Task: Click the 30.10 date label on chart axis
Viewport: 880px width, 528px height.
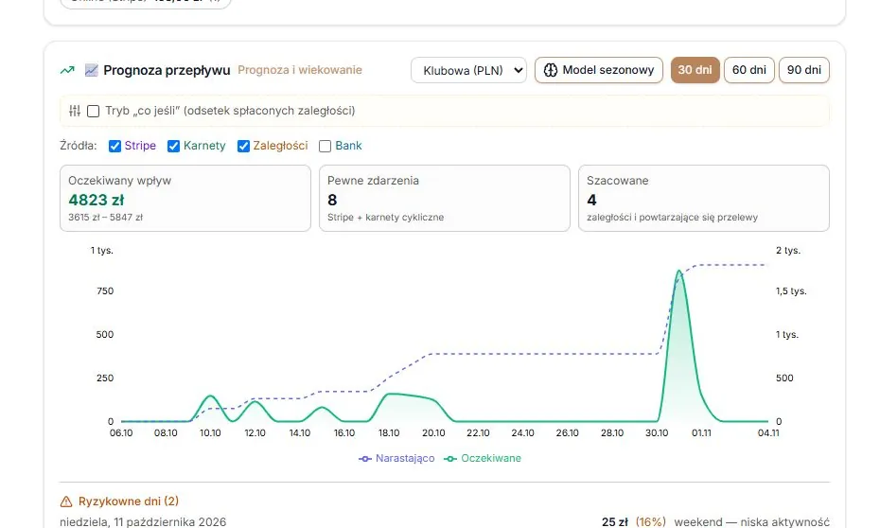Action: [657, 433]
